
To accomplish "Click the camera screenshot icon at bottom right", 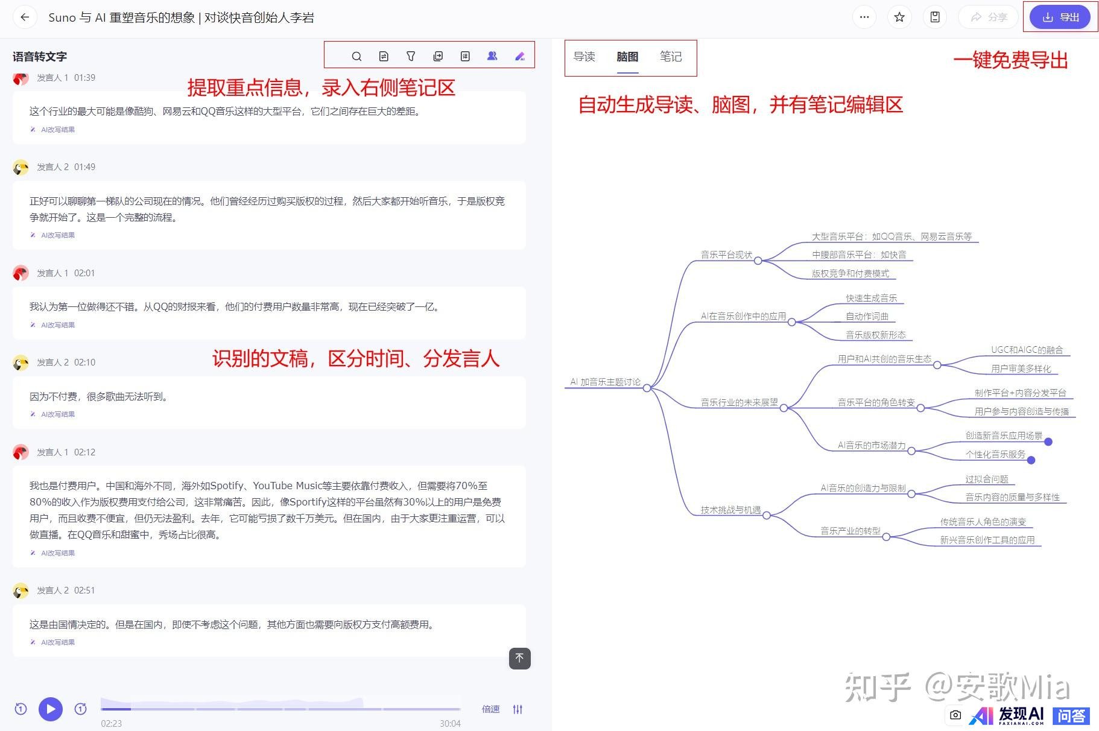I will 955,715.
